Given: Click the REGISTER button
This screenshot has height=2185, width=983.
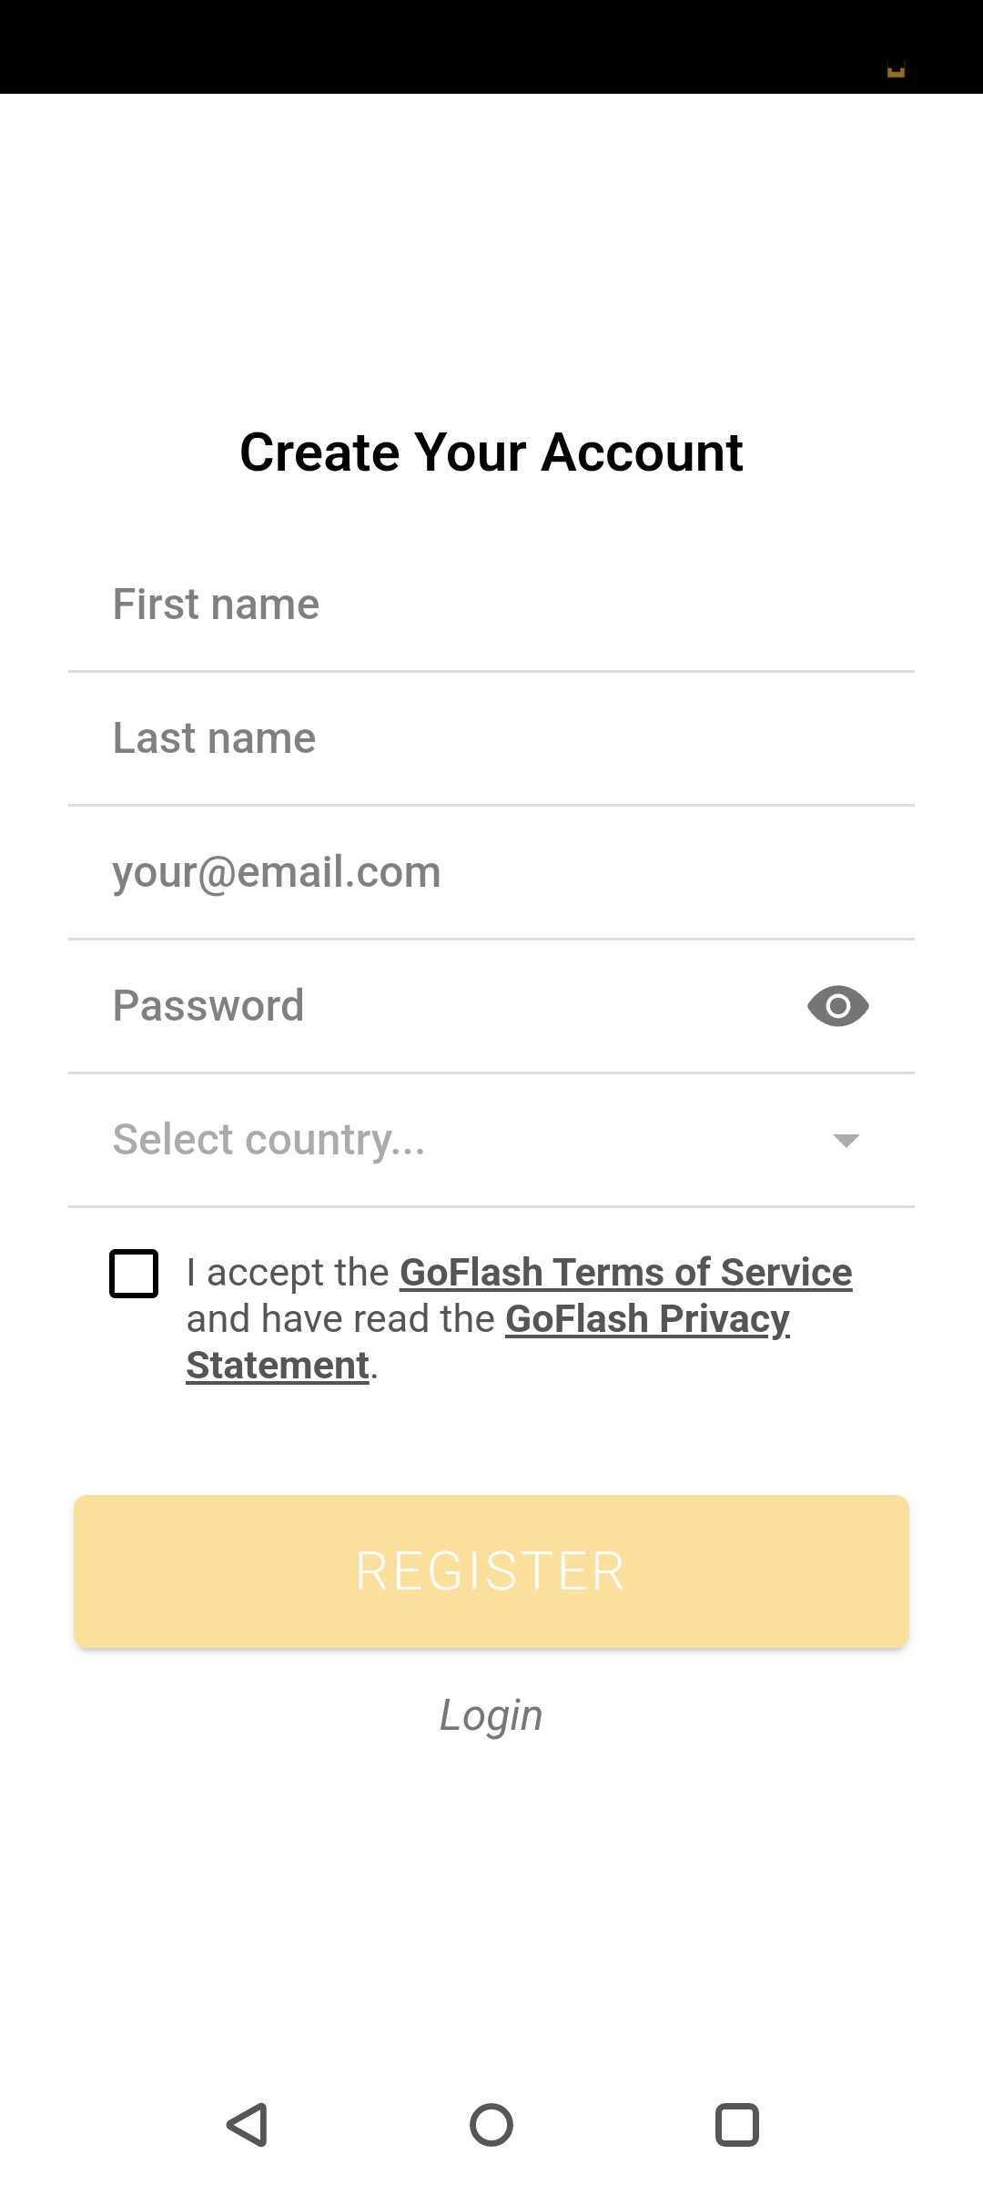Looking at the screenshot, I should (x=491, y=1571).
